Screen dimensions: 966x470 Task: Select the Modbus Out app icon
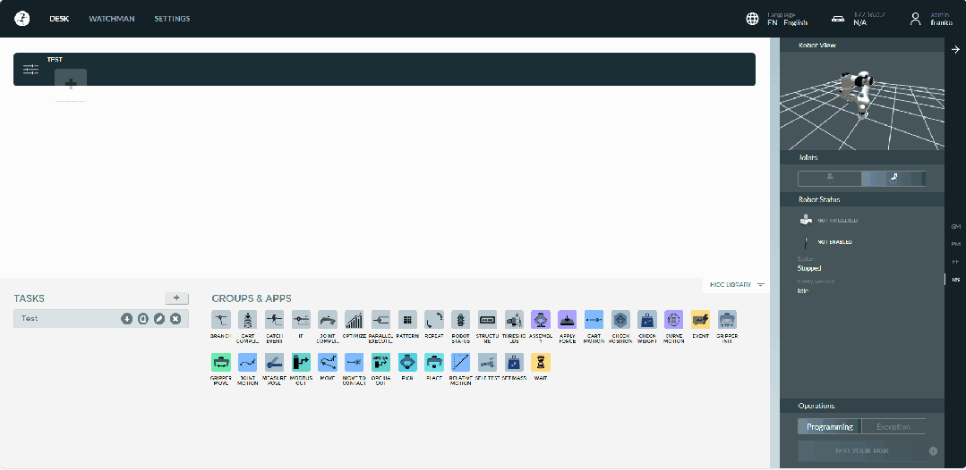click(301, 362)
